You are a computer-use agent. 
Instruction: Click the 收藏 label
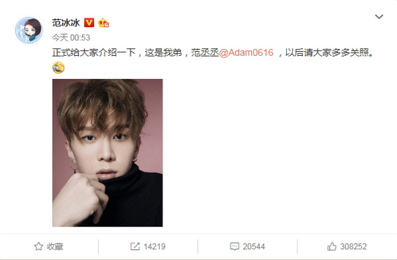(55, 246)
